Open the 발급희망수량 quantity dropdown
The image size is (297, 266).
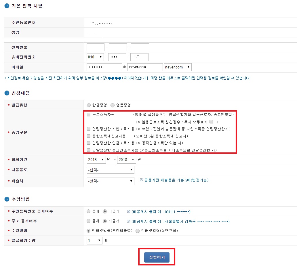click(x=94, y=240)
